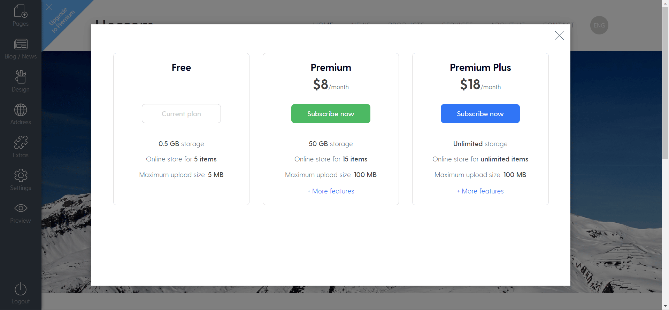Click the Current plan button
Image resolution: width=669 pixels, height=310 pixels.
click(181, 113)
